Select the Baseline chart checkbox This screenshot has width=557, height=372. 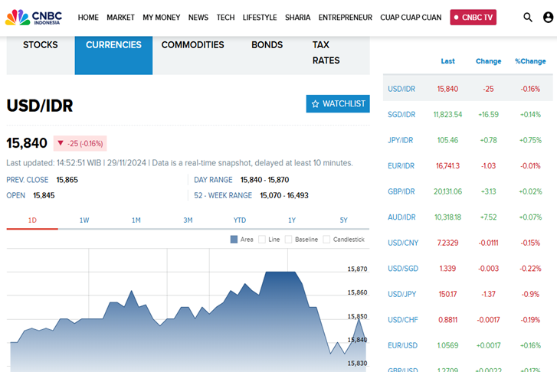[x=289, y=240]
